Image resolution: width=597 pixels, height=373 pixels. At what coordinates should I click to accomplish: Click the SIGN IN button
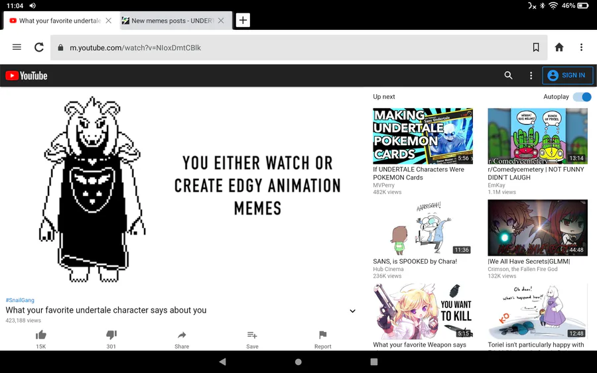(567, 76)
